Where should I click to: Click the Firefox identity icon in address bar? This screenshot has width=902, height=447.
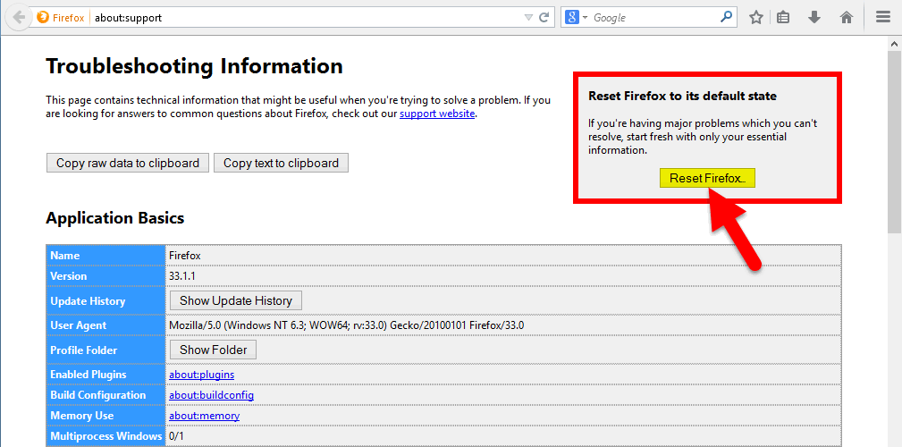[x=43, y=17]
